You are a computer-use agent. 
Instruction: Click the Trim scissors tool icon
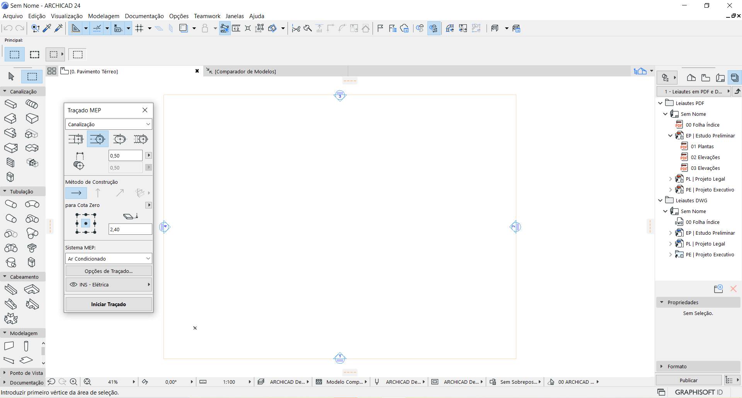(x=296, y=28)
